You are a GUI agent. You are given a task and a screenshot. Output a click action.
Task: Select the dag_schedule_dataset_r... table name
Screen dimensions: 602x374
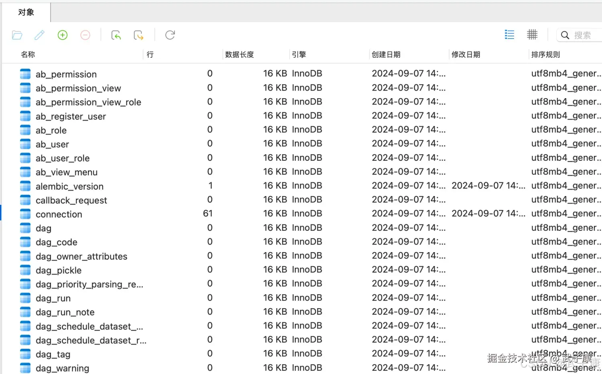coord(91,340)
